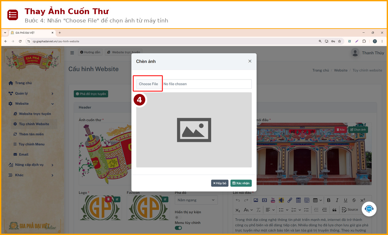Click the Trang chủ breadcrumb link
The image size is (388, 235).
[321, 70]
